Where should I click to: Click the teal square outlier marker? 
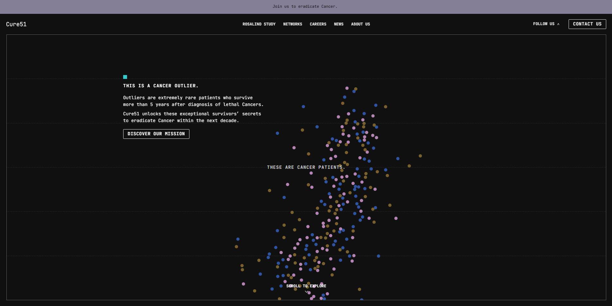point(125,77)
